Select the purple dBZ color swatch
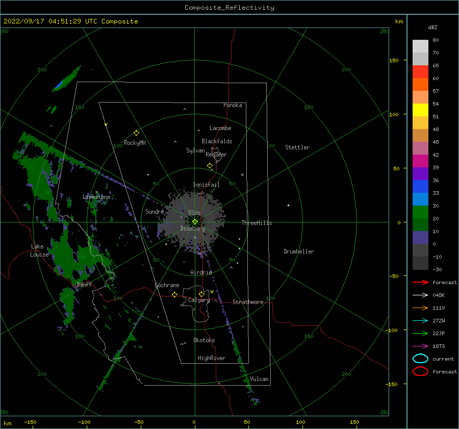Viewport: 459px width, 429px height. point(420,174)
